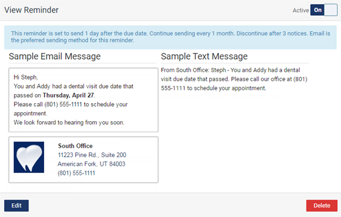Select the blue reminder schedule info banner
This screenshot has height=217, width=341.
(x=170, y=37)
